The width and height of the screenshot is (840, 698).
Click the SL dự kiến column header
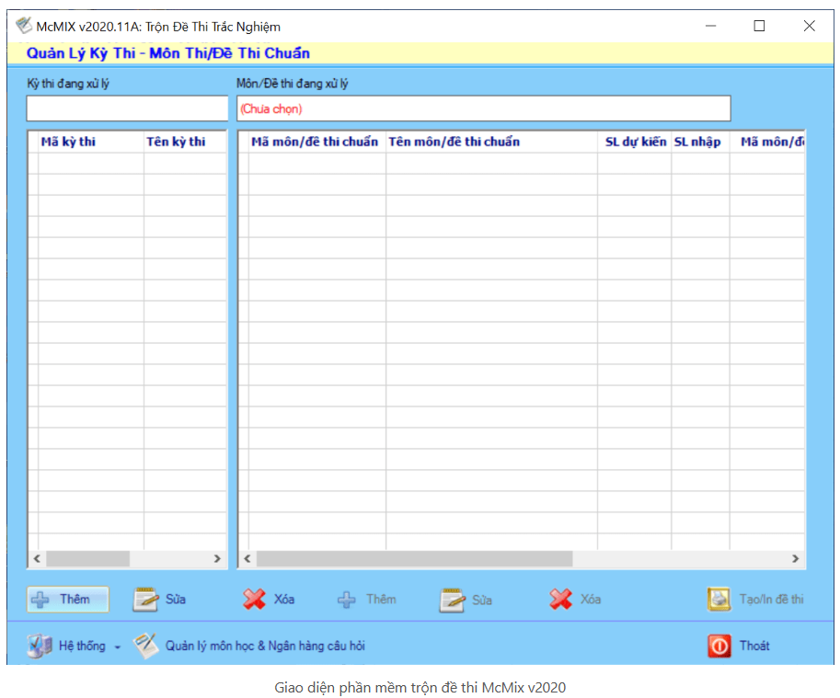click(x=635, y=142)
